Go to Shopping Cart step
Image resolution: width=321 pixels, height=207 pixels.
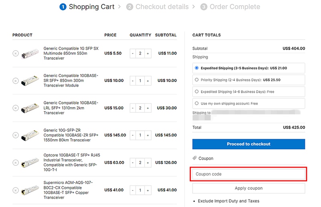point(87,7)
